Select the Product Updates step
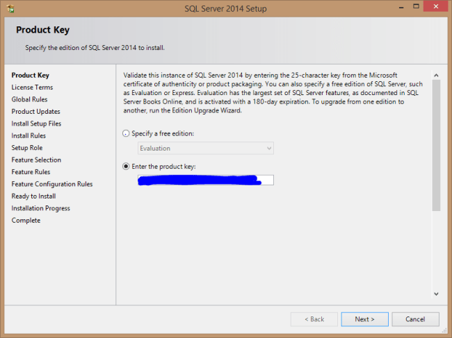The width and height of the screenshot is (452, 338). tap(35, 111)
